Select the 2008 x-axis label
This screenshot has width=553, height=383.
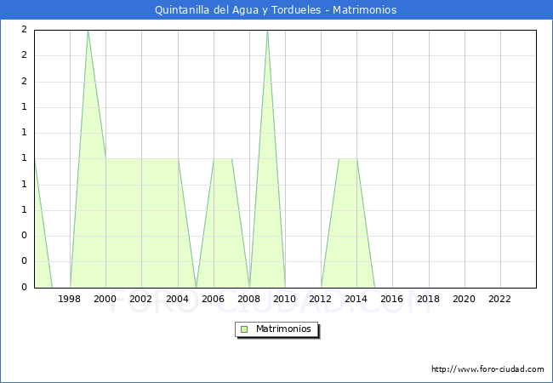pyautogui.click(x=248, y=299)
